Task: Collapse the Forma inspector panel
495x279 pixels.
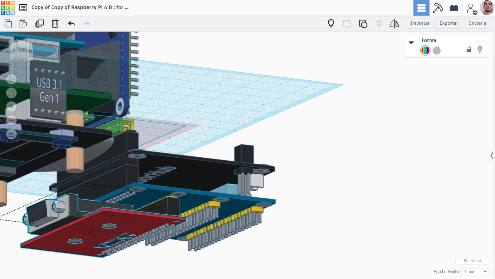Action: click(411, 43)
